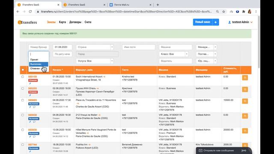274x154 pixels.
Task: Switch to the Почта Mail.ru browser tab
Action: click(131, 5)
